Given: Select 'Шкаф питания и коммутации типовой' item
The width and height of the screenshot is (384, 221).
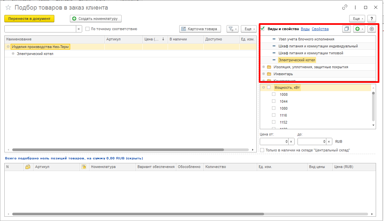Looking at the screenshot, I should [311, 53].
